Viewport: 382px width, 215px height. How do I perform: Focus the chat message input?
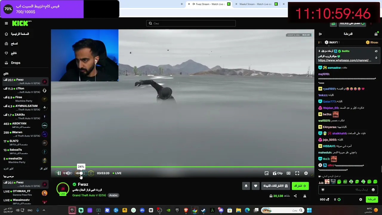(348, 190)
